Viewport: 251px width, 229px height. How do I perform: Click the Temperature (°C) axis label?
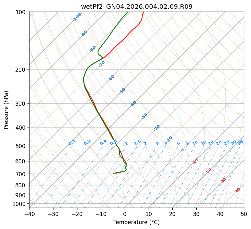(137, 222)
